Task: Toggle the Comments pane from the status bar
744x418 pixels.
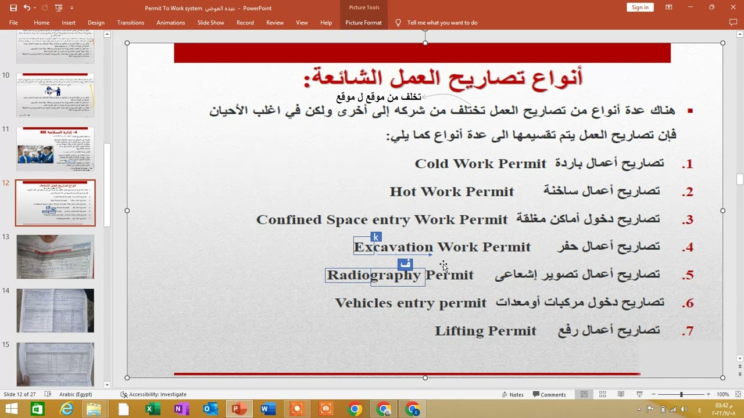Action: point(549,394)
